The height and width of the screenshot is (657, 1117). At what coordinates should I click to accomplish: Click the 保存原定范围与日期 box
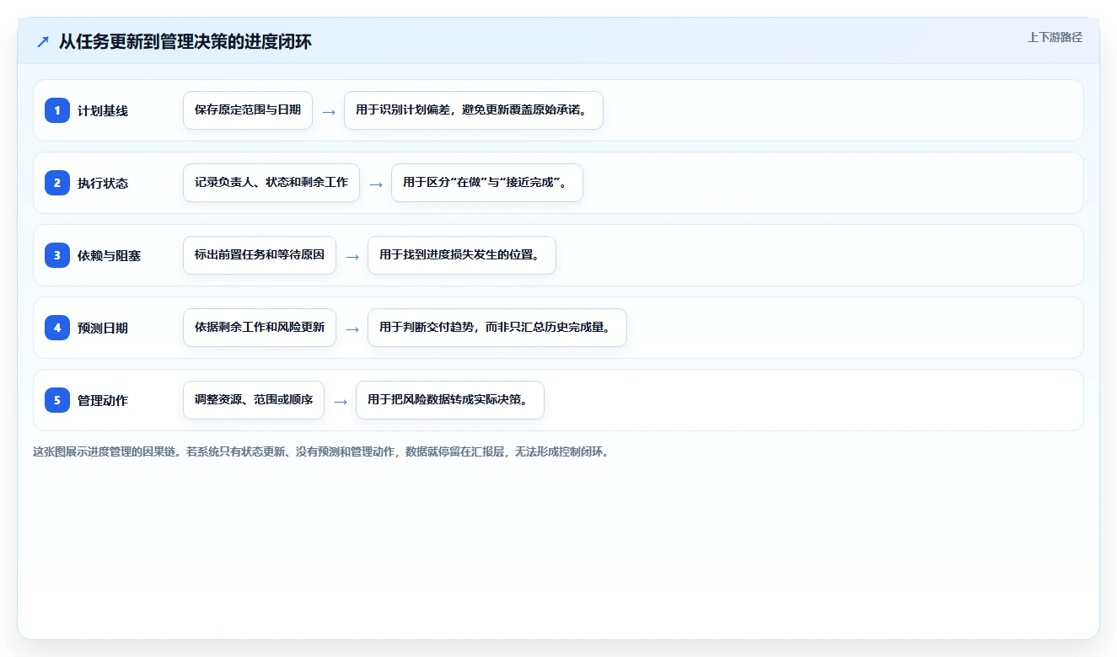coord(248,110)
